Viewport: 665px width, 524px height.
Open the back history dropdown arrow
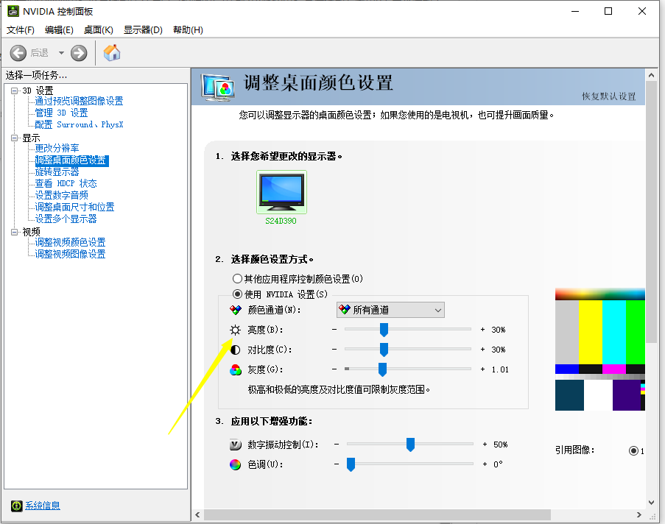click(x=61, y=53)
